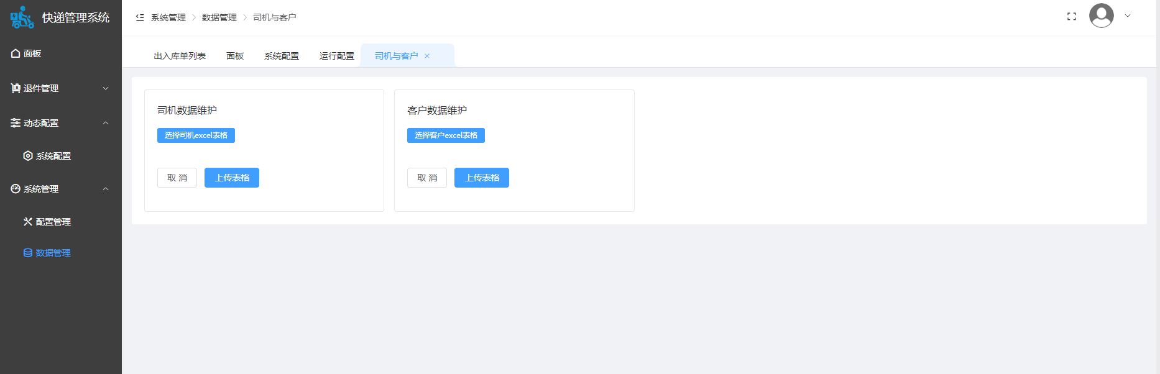This screenshot has width=1160, height=374.
Task: Switch to the 运行配置 tab
Action: [x=336, y=56]
